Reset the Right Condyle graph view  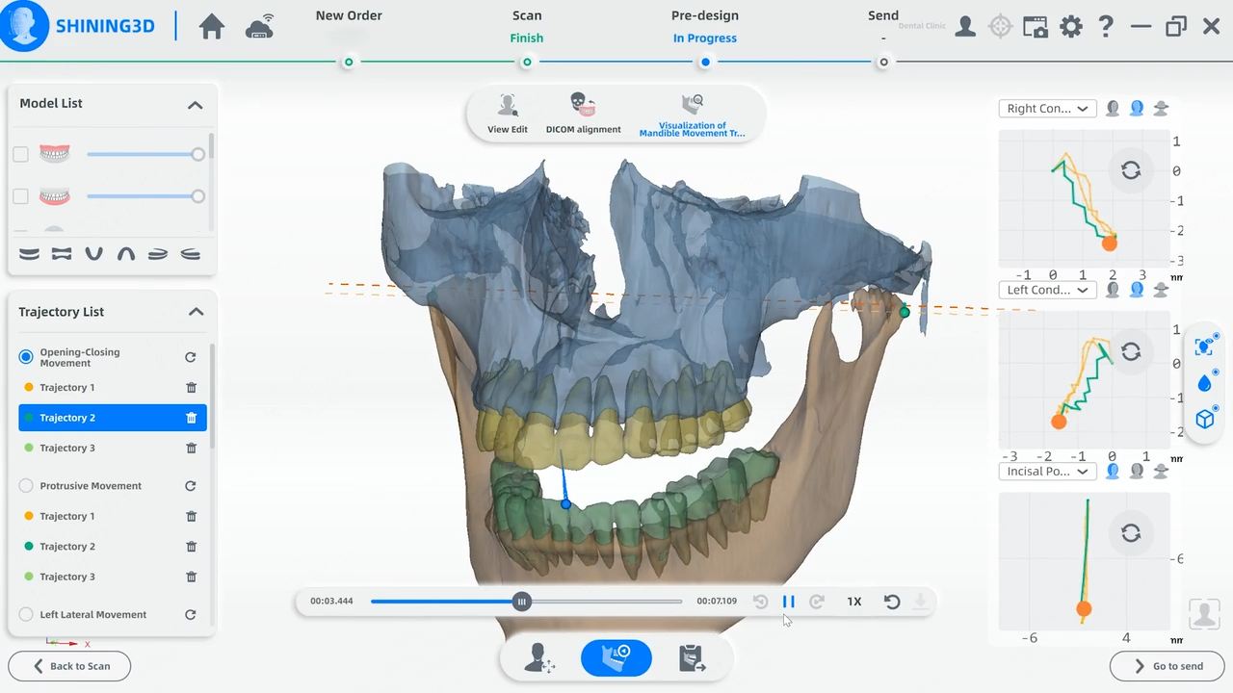click(1131, 170)
